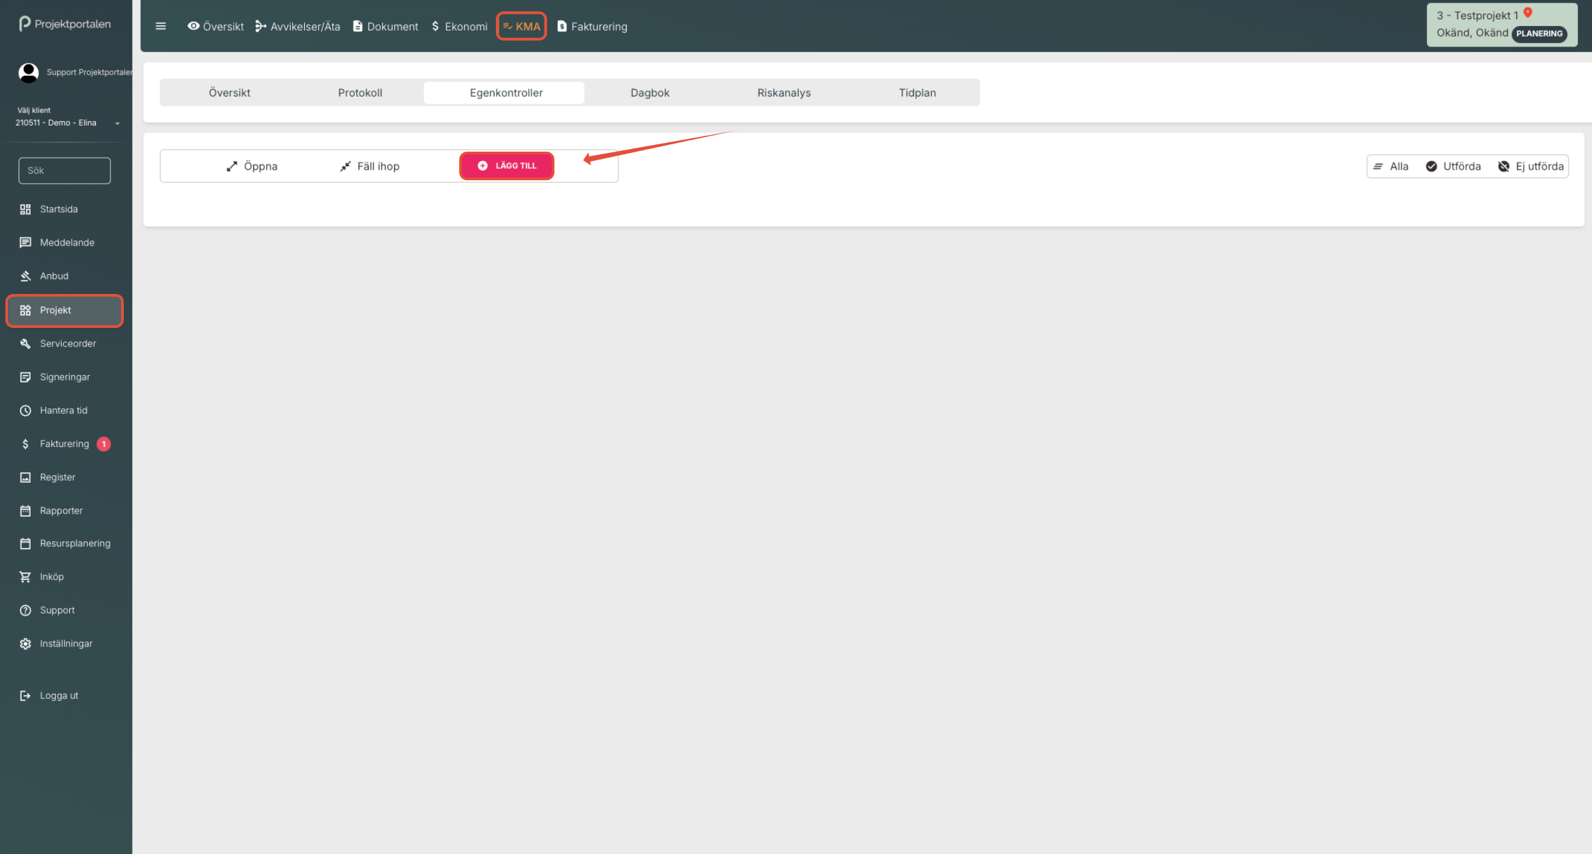1592x854 pixels.
Task: Open Inköp shopping cart item
Action: coord(51,577)
